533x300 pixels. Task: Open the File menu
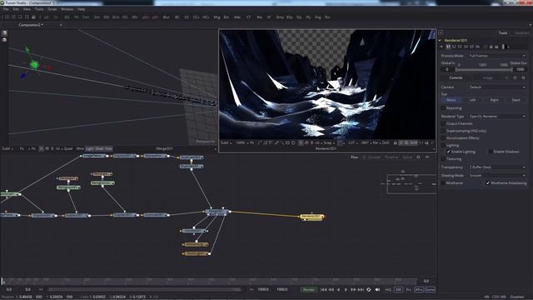coord(6,9)
